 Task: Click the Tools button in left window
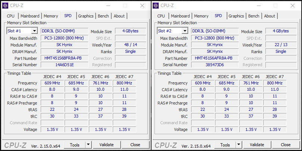[75, 145]
